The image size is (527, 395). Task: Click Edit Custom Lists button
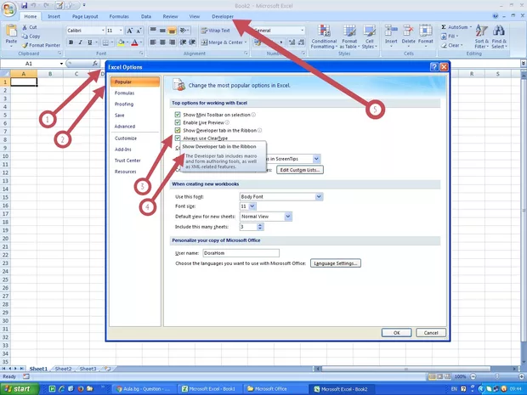(300, 170)
